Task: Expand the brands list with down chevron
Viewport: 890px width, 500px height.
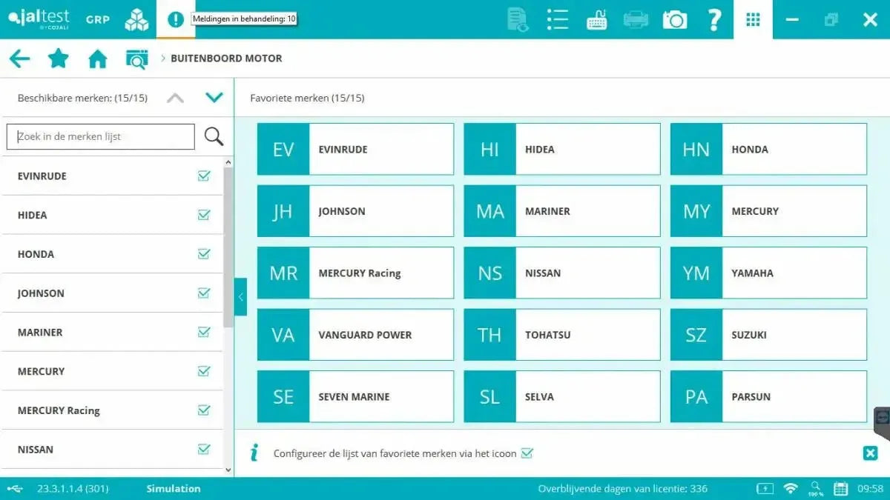Action: [214, 97]
